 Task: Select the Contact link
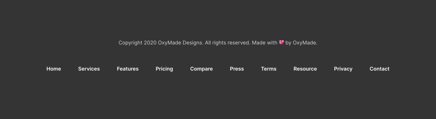(379, 69)
